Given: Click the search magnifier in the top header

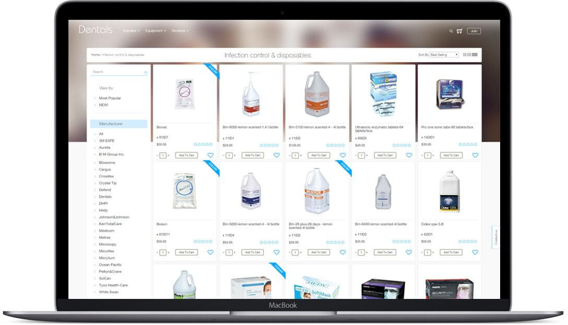Looking at the screenshot, I should (x=451, y=31).
